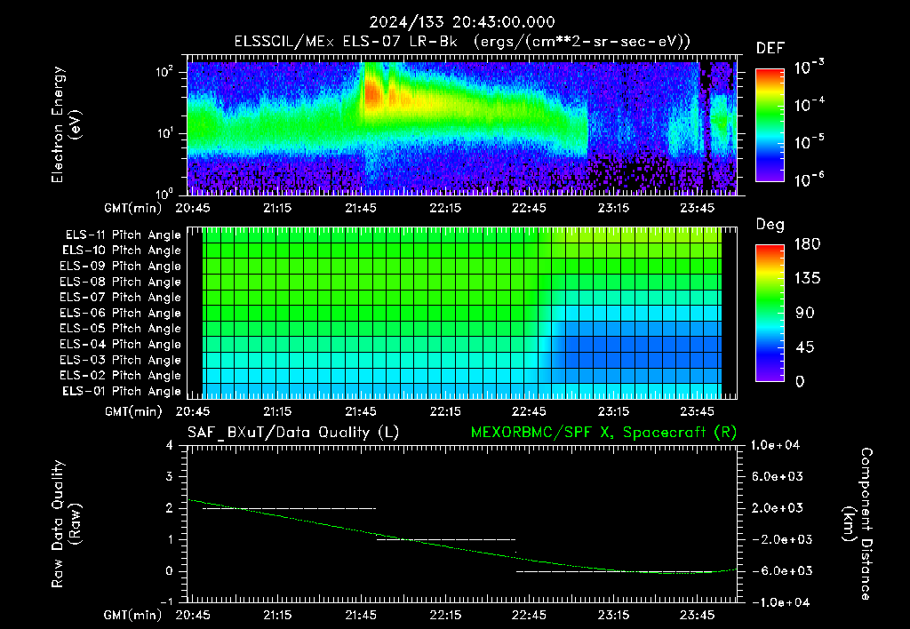Click the Raw Data Quality (Raw) axis label
910x629 pixels.
(x=66, y=524)
